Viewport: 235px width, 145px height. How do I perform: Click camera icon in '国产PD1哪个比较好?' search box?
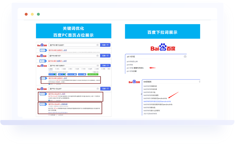tap(97, 45)
